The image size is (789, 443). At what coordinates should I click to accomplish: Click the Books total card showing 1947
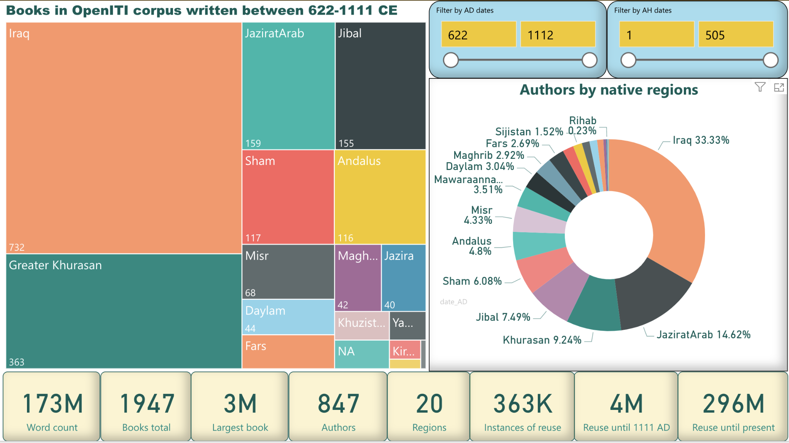146,406
